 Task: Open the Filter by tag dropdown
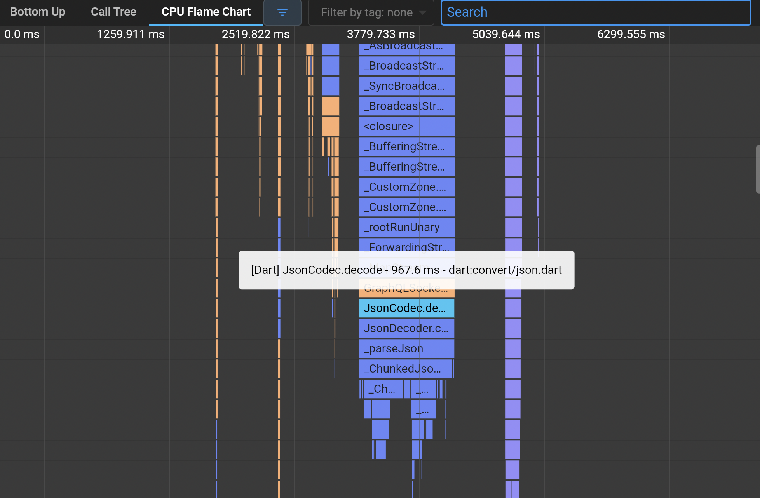(x=370, y=12)
